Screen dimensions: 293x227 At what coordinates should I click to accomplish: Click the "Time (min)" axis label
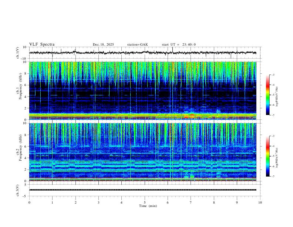coord(148,206)
